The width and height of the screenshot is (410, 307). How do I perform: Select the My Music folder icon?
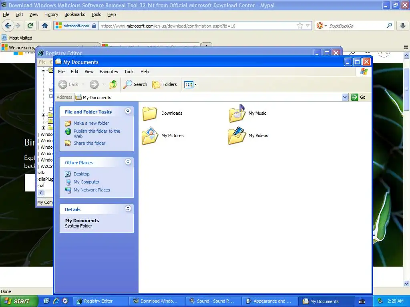[x=237, y=113]
